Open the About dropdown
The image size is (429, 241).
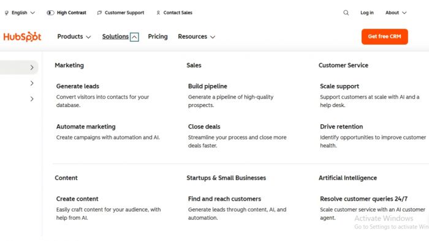point(396,13)
